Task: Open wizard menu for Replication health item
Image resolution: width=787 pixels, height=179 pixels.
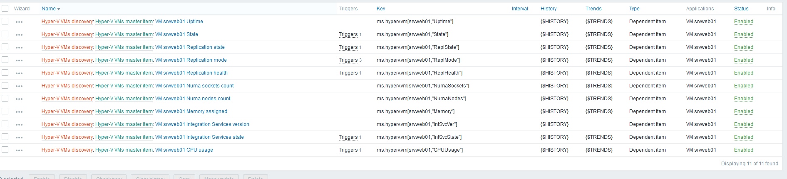Action: point(19,73)
